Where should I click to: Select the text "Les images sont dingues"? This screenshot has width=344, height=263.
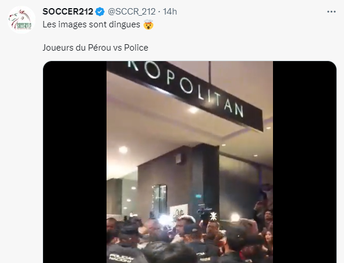coord(91,24)
